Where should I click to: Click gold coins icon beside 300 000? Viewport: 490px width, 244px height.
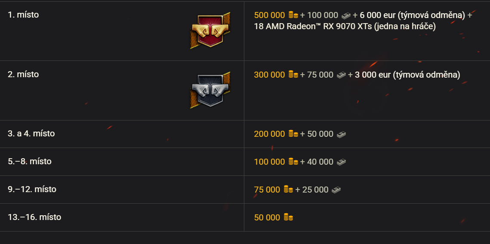[x=293, y=75]
